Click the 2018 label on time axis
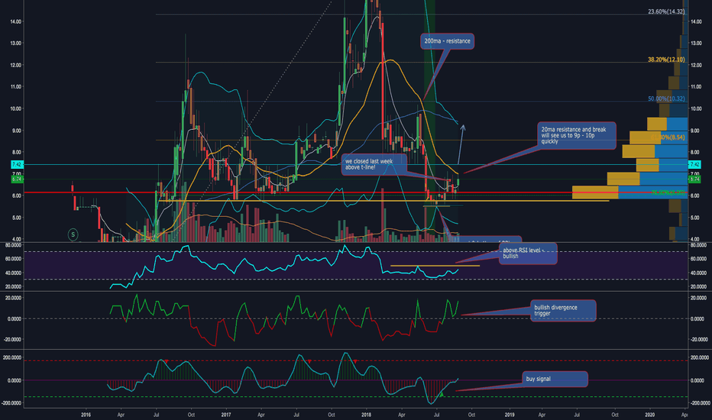 point(367,415)
